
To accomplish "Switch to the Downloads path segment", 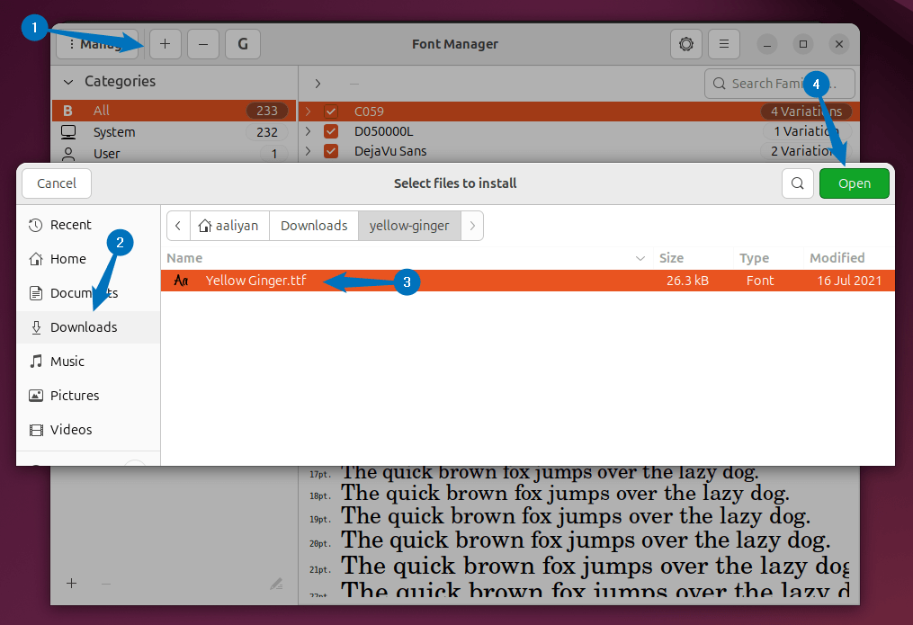I will [x=313, y=226].
